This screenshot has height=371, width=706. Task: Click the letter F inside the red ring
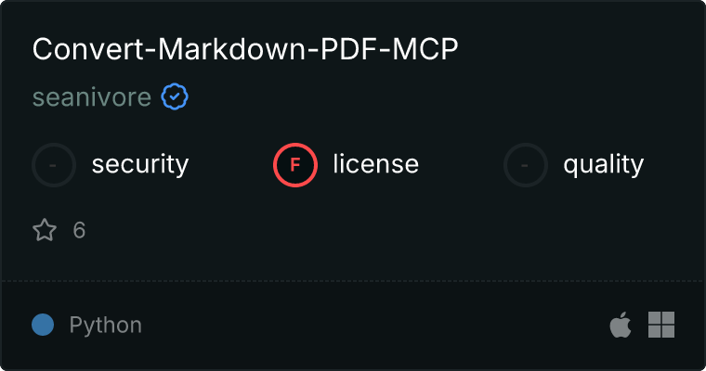[295, 165]
